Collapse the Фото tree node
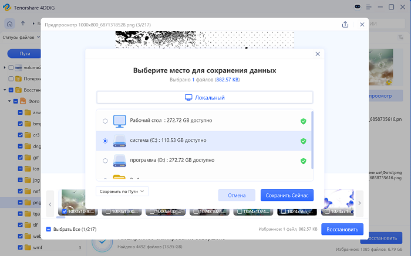 (x=9, y=101)
